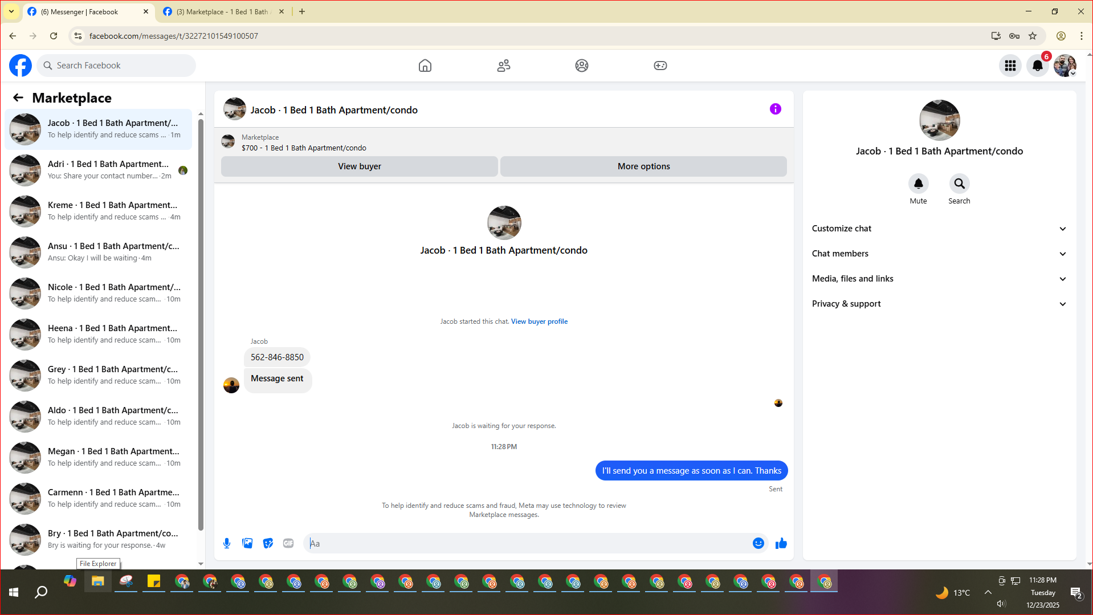Open the browser tab search dropdown
The width and height of the screenshot is (1093, 615).
[x=11, y=11]
